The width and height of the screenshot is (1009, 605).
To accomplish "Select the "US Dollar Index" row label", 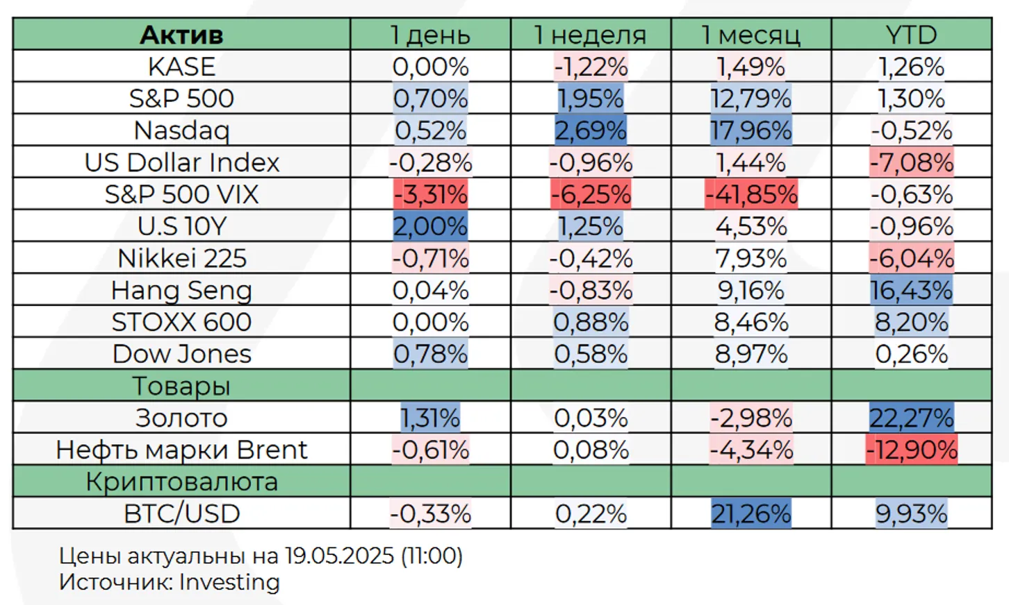I will (181, 162).
